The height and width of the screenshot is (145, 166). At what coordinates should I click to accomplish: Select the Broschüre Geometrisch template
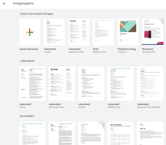(x=153, y=32)
